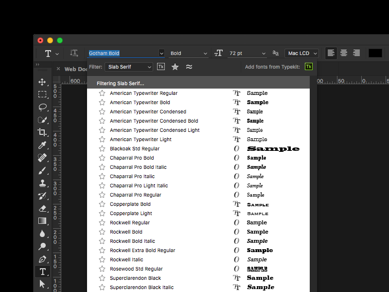Open green Typekit add fonts button

(x=309, y=67)
